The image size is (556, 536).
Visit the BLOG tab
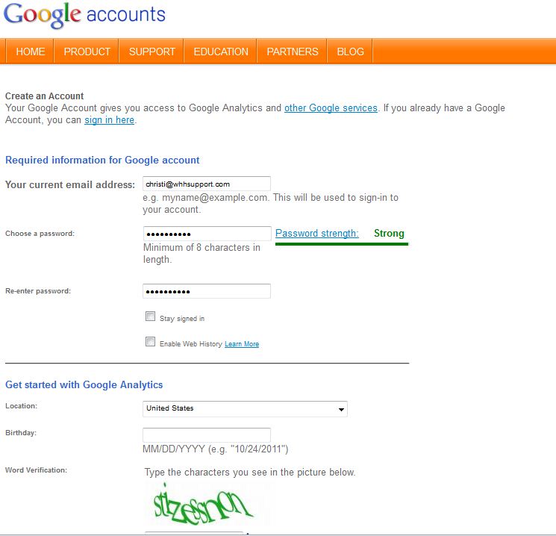350,52
